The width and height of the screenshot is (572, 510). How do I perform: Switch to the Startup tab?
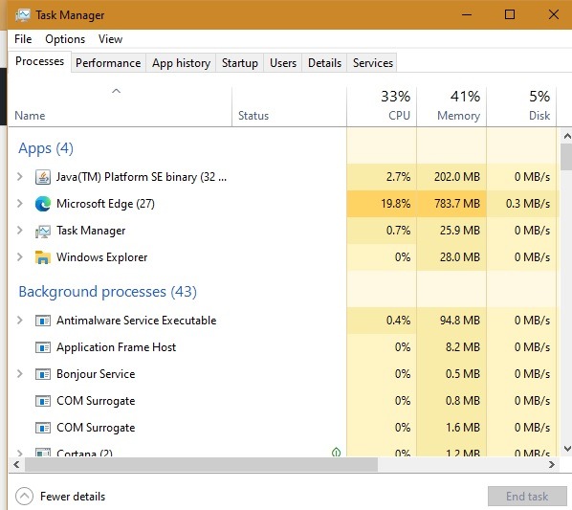[240, 63]
